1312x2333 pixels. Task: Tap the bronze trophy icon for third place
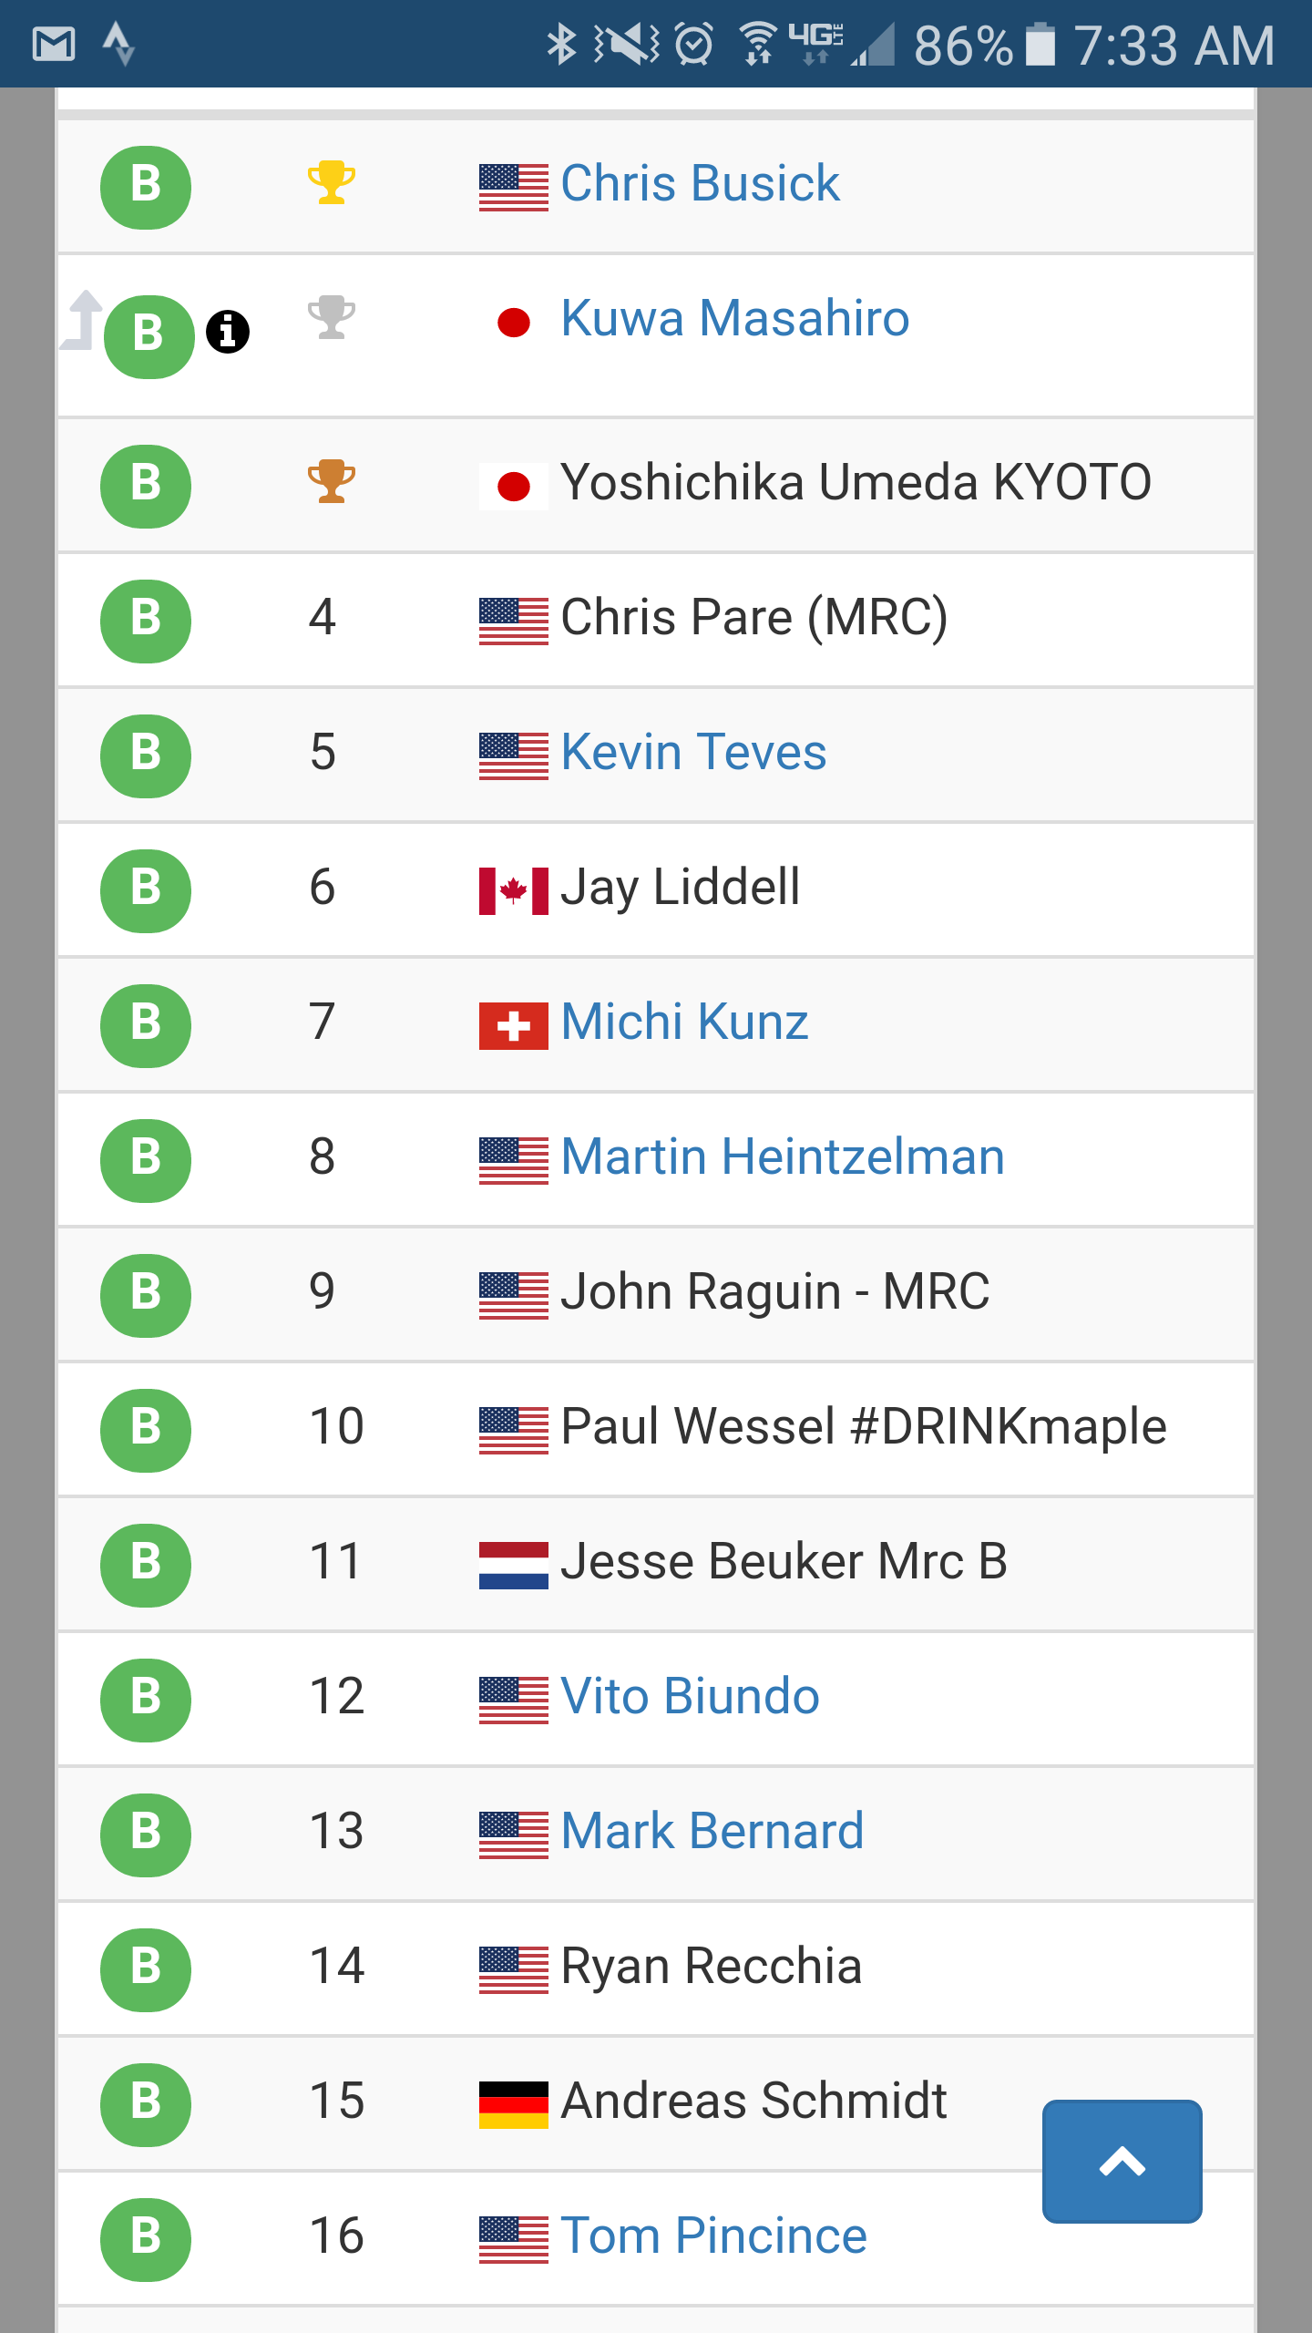(331, 481)
